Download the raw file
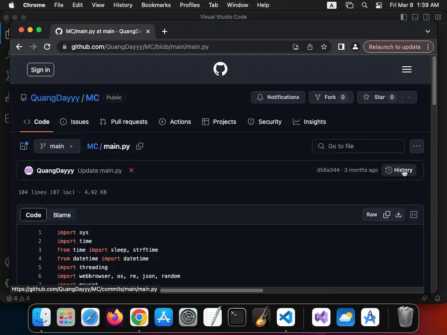Viewport: 447px width, 335px height. point(398,215)
